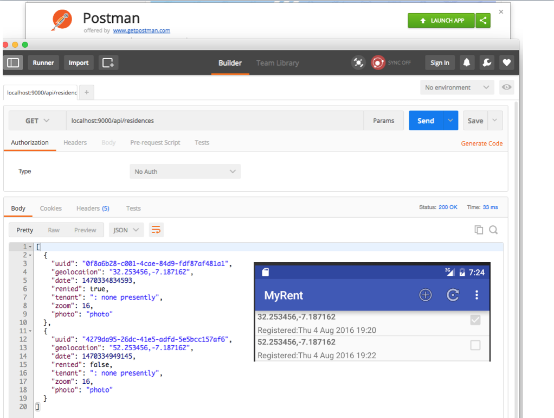Open the settings wrench icon
This screenshot has height=418, width=554.
486,62
